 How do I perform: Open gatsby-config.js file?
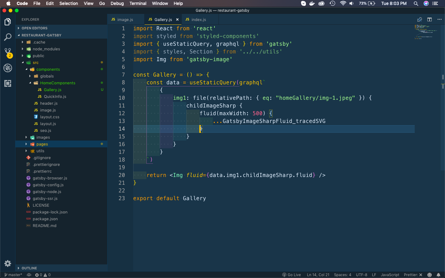tap(61, 185)
